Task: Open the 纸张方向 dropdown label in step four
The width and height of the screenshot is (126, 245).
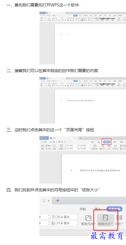Action: point(88,224)
